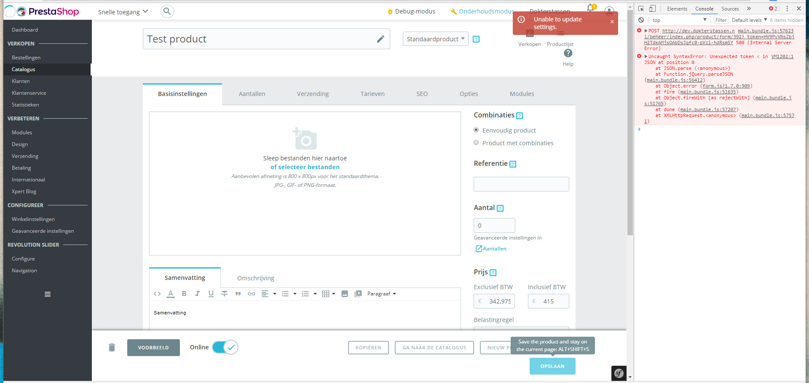Image resolution: width=809 pixels, height=383 pixels.
Task: Open bullet list dropdown arrow in editor
Action: coord(295,294)
